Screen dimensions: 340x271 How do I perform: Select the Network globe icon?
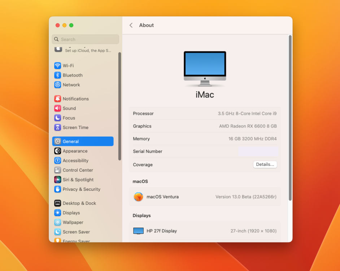coord(57,85)
